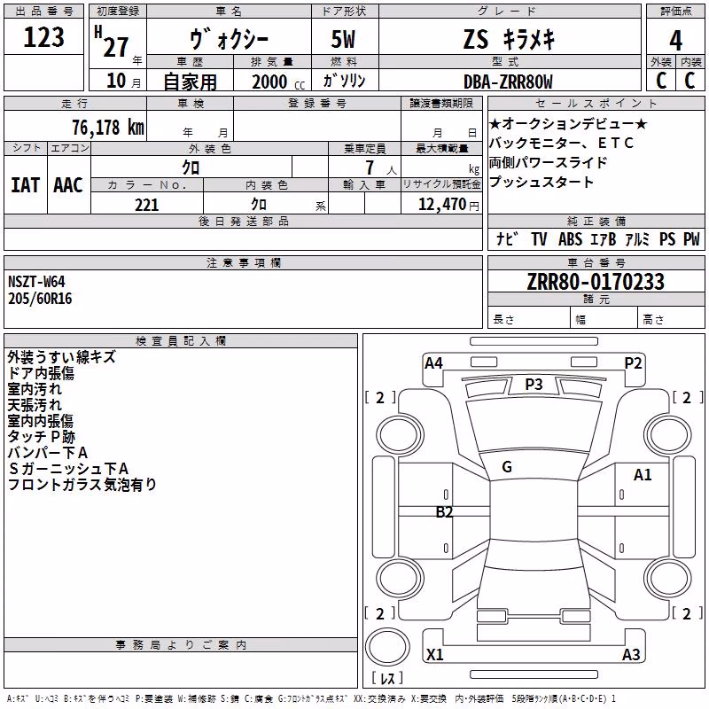
Task: Select the color number 221
Action: (x=147, y=205)
